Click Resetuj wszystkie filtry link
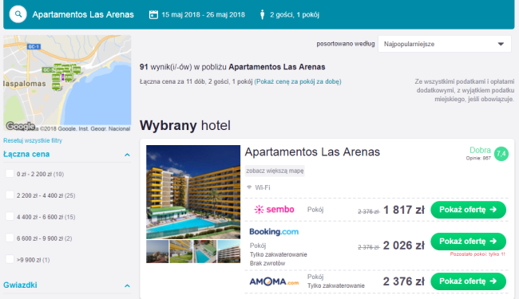Screen dimensions: 519x299 [33, 140]
